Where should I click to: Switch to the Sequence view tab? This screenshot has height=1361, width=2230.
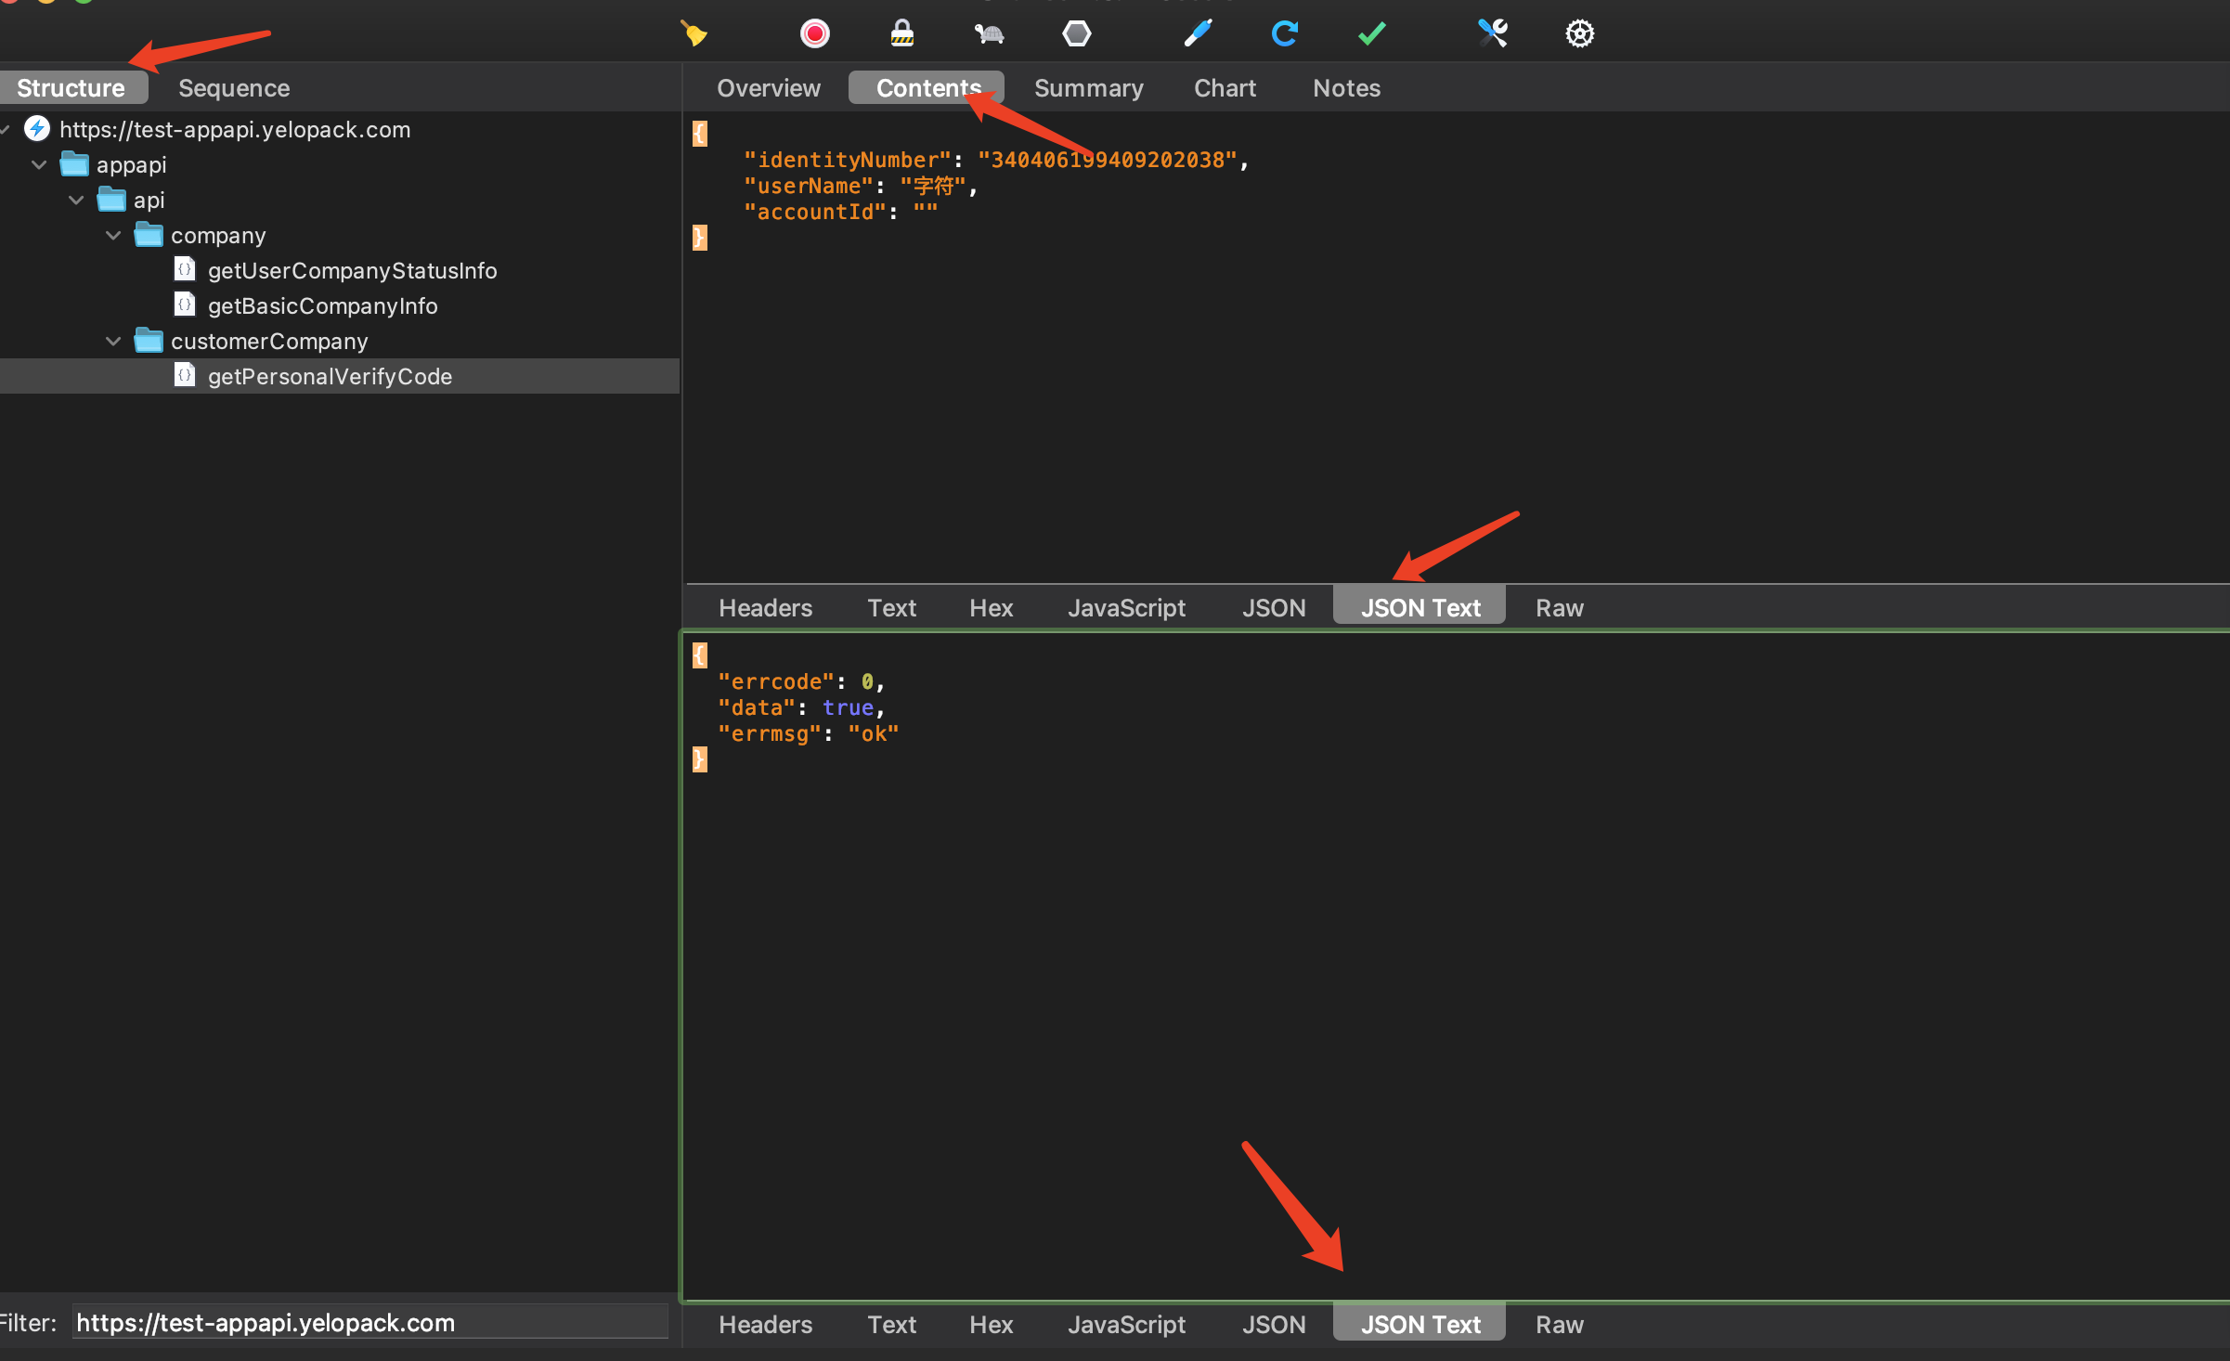234,88
